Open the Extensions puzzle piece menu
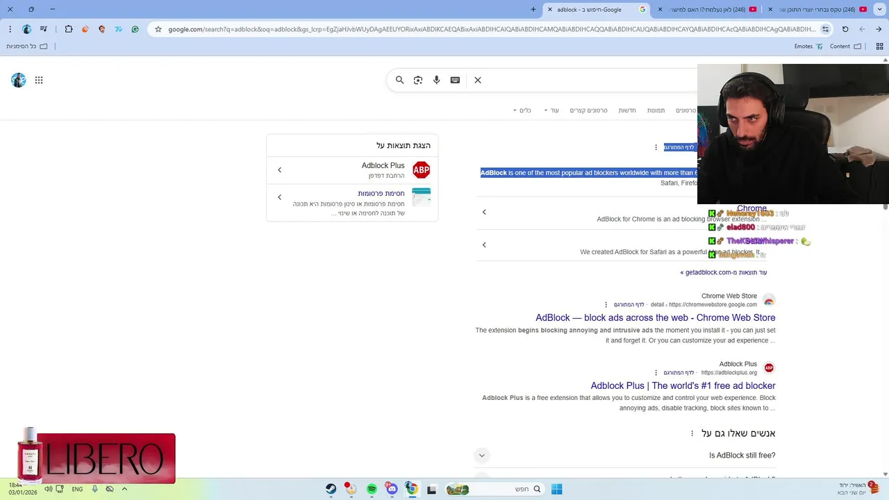The height and width of the screenshot is (500, 889). pyautogui.click(x=69, y=29)
